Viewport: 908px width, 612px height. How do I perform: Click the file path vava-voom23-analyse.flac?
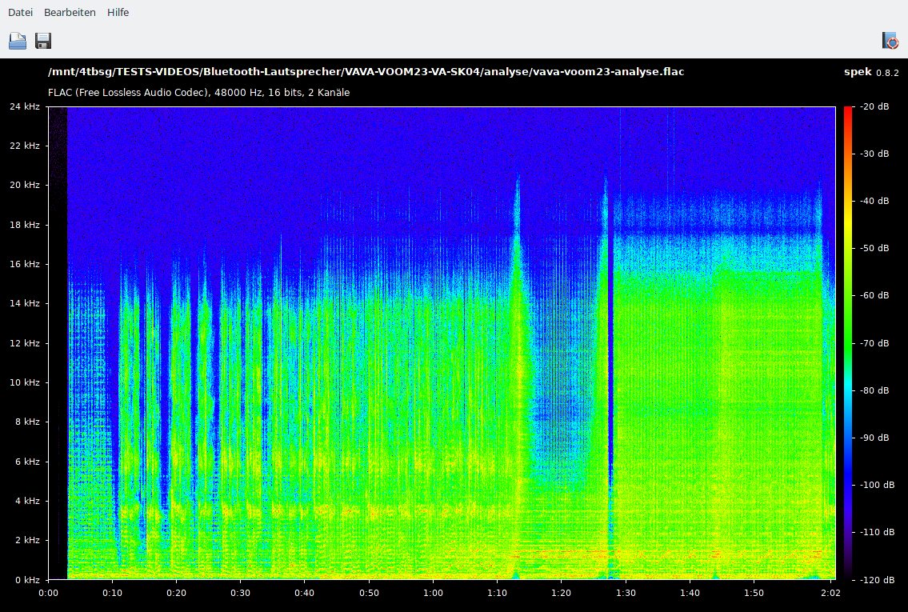tap(366, 72)
